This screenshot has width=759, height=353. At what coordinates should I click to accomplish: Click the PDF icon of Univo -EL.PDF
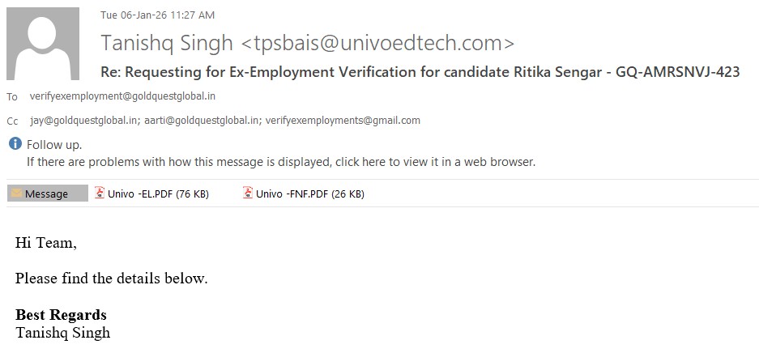[x=100, y=194]
